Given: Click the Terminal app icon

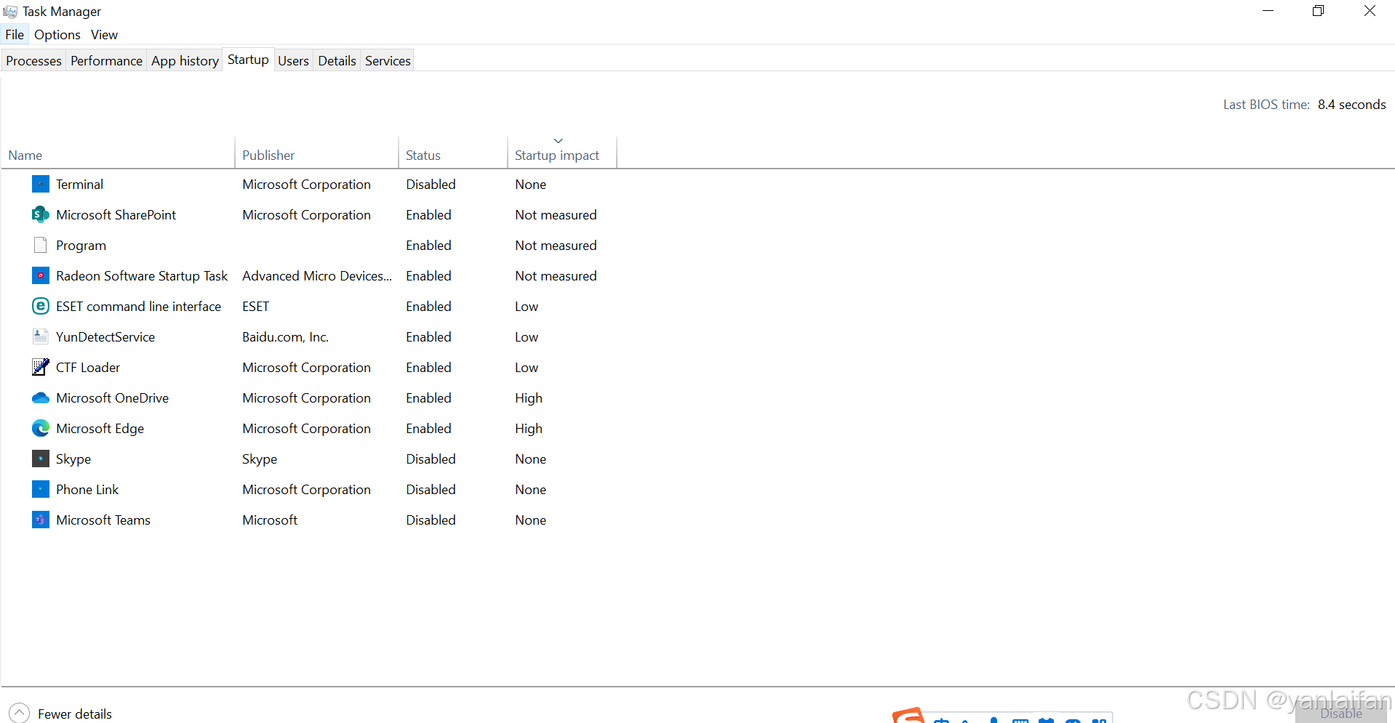Looking at the screenshot, I should pos(41,185).
